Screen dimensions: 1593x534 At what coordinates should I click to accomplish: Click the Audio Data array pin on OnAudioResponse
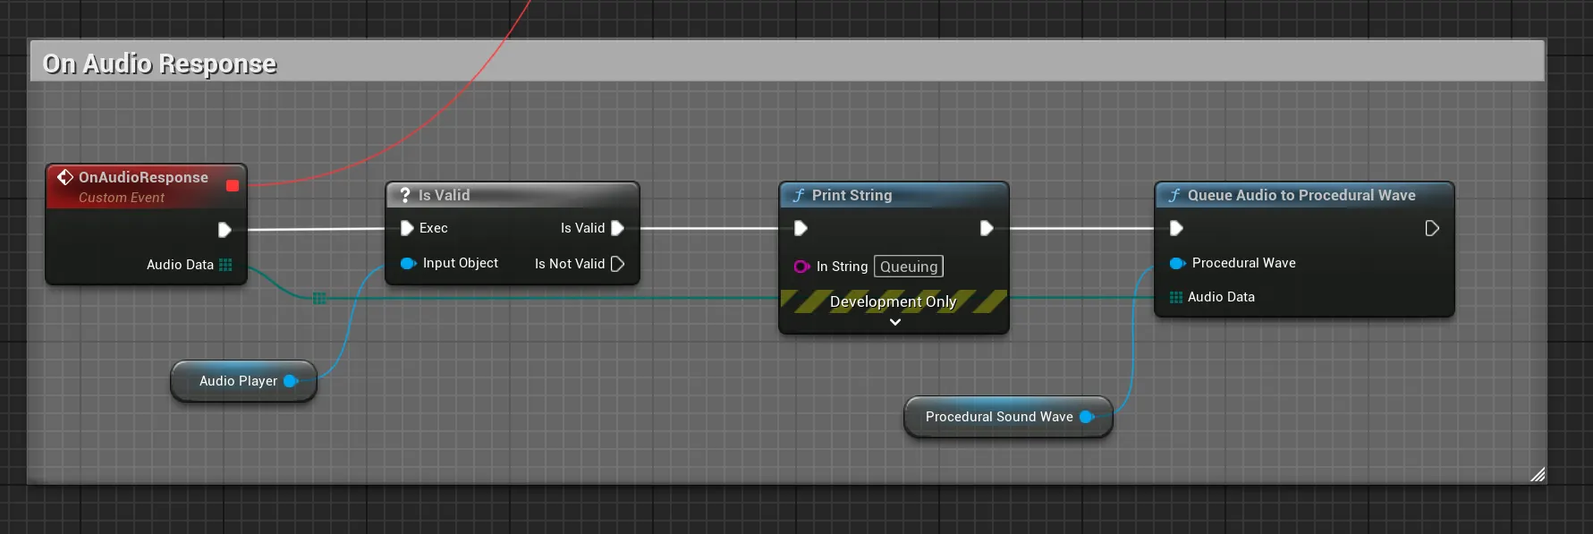click(225, 265)
